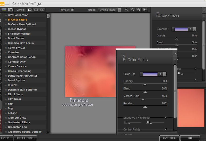The height and width of the screenshot is (141, 206).
Task: Star the B/W Conversion filter as a favorite
Action: (x=6, y=15)
